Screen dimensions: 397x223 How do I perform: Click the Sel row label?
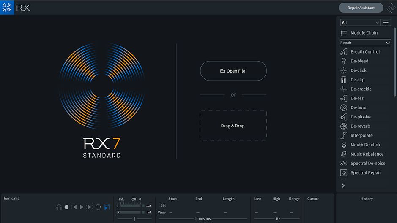click(163, 206)
